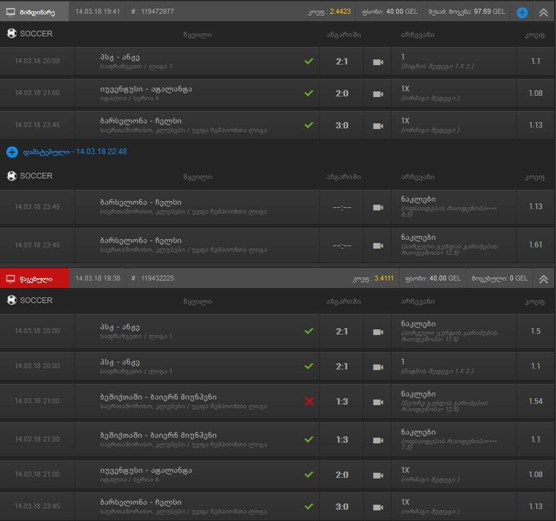Viewport: 556px width, 521px height.
Task: Click the მოგებული: 0 GEL text
Action: (499, 279)
